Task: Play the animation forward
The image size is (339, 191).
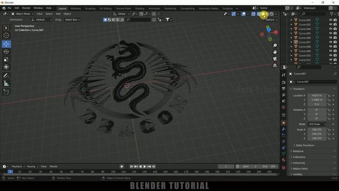Action: pyautogui.click(x=145, y=167)
